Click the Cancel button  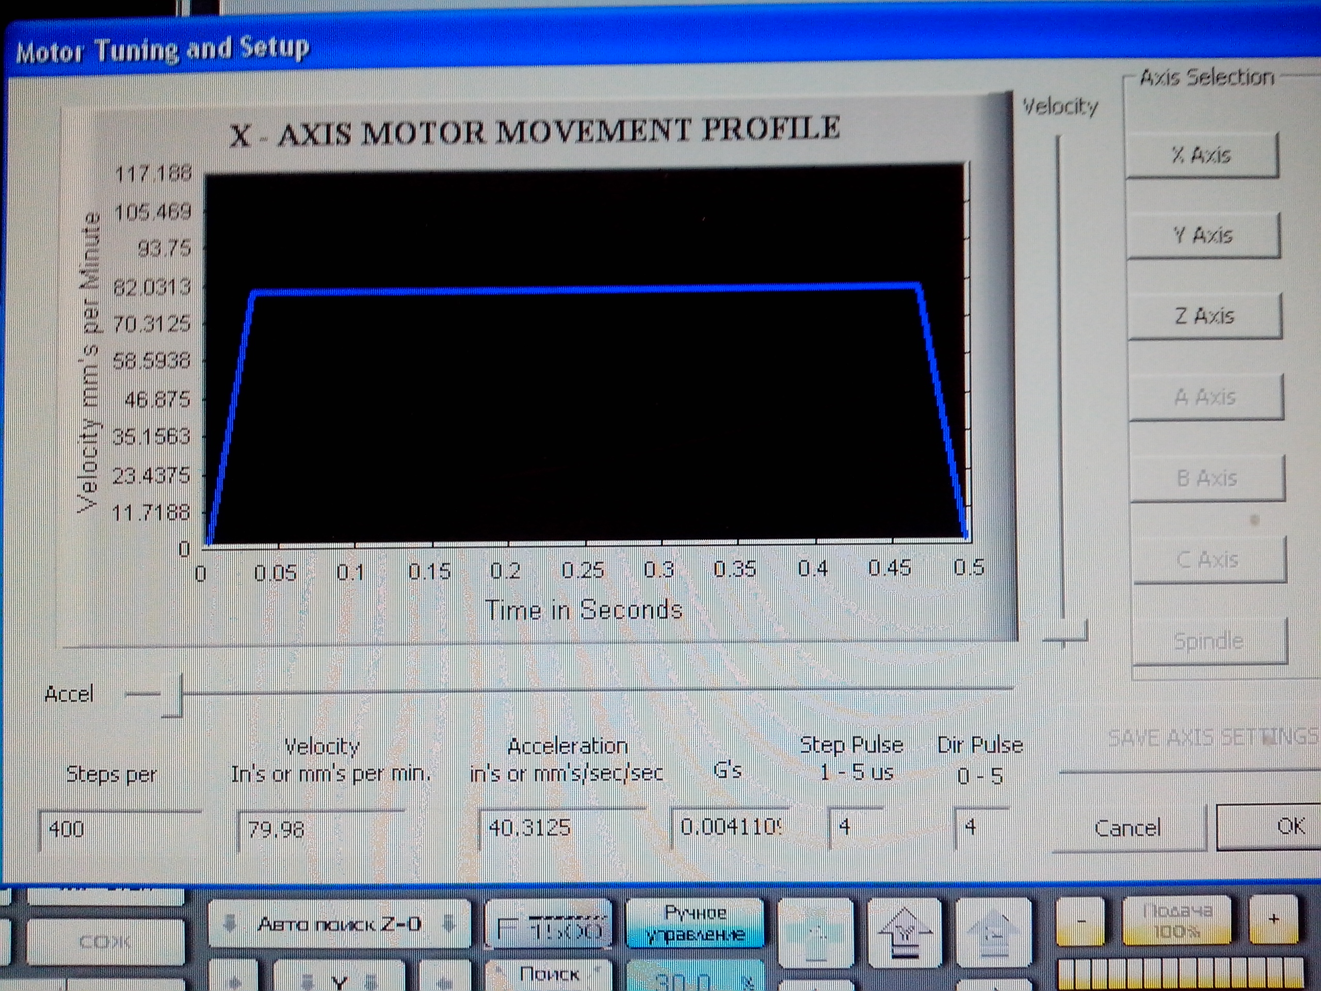coord(1127,828)
